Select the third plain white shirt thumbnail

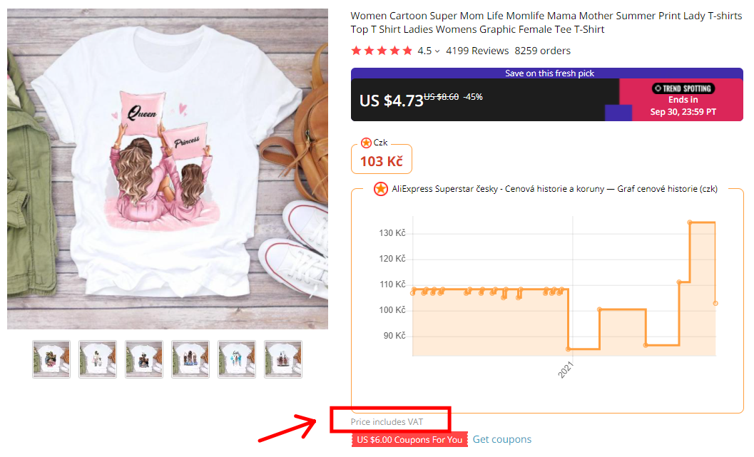tap(143, 359)
